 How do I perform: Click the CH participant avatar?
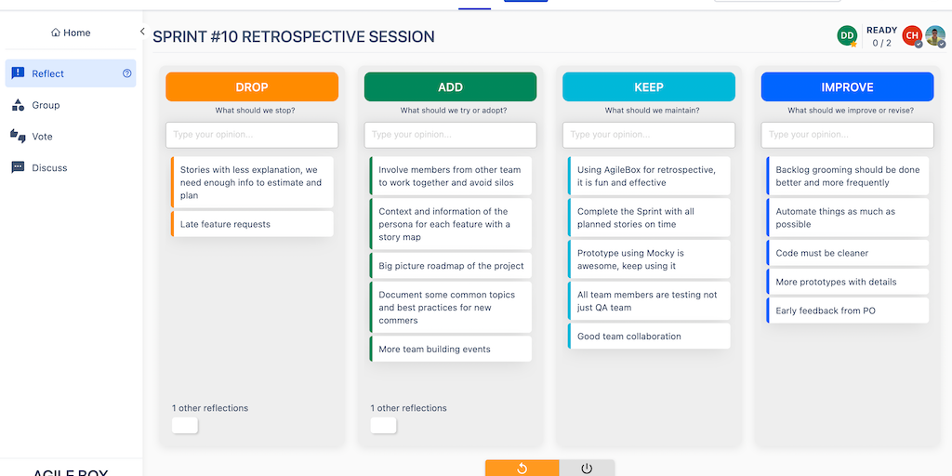912,36
